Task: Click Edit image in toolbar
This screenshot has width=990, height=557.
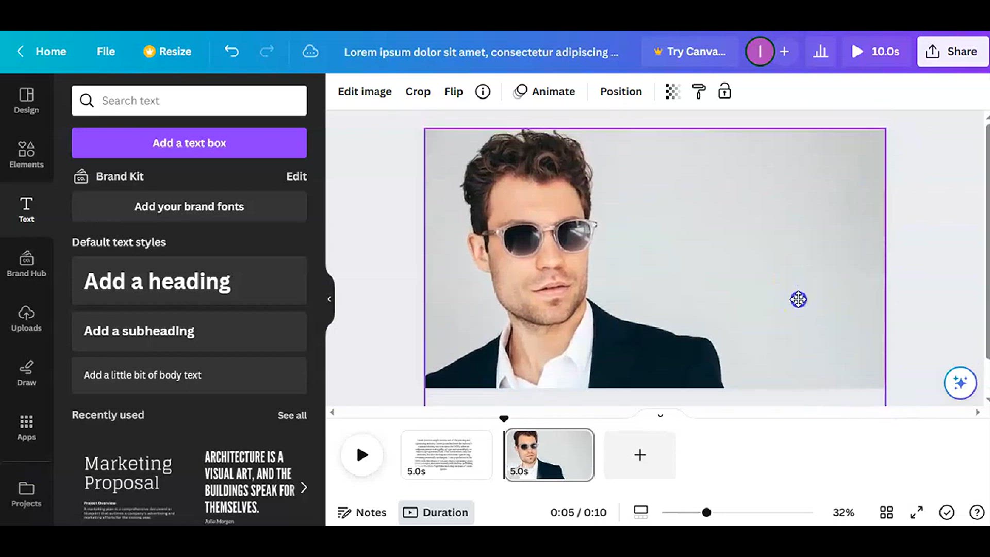Action: [365, 91]
